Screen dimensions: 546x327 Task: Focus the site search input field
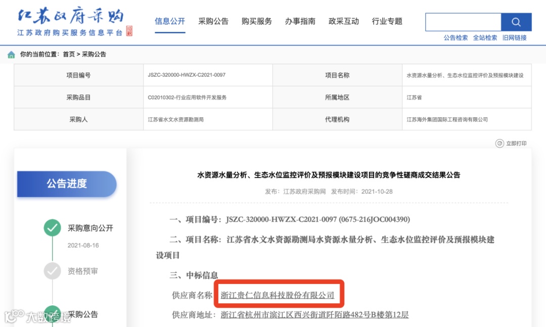click(x=464, y=22)
